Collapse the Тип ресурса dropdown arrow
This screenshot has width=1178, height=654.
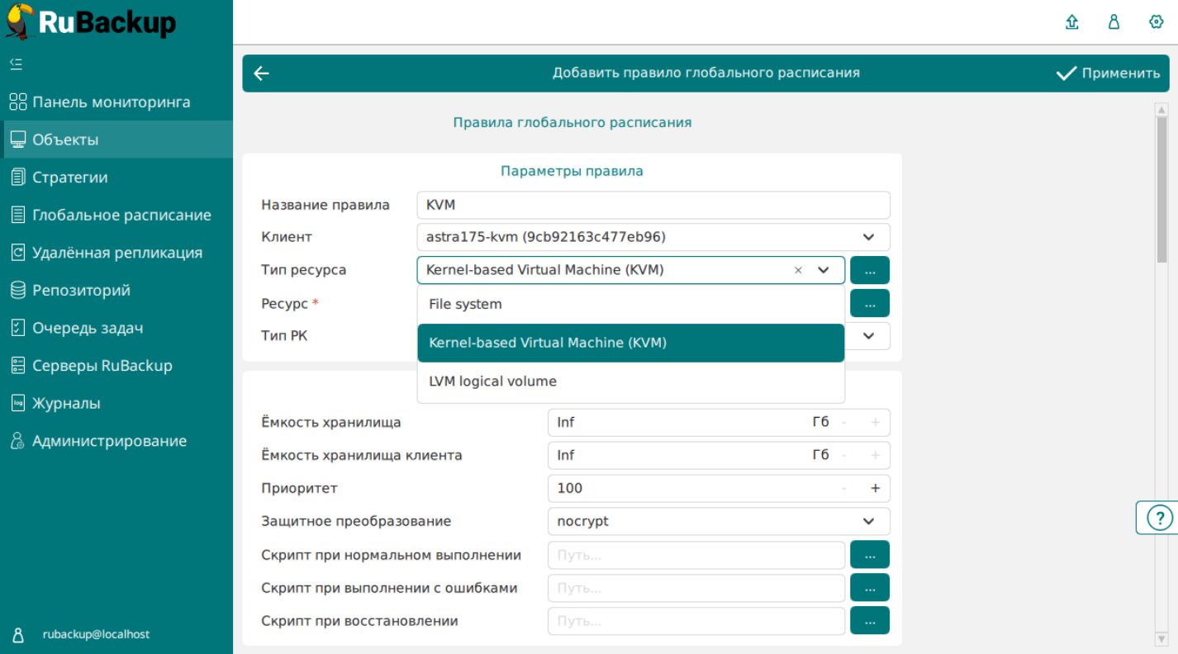[823, 270]
